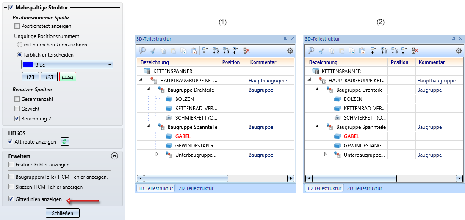Enable Gewicht checkbox
The height and width of the screenshot is (220, 465).
click(x=17, y=109)
